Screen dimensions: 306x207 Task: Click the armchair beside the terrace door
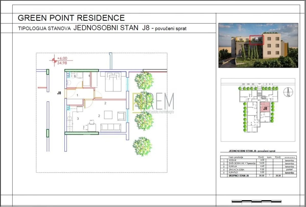122,116
